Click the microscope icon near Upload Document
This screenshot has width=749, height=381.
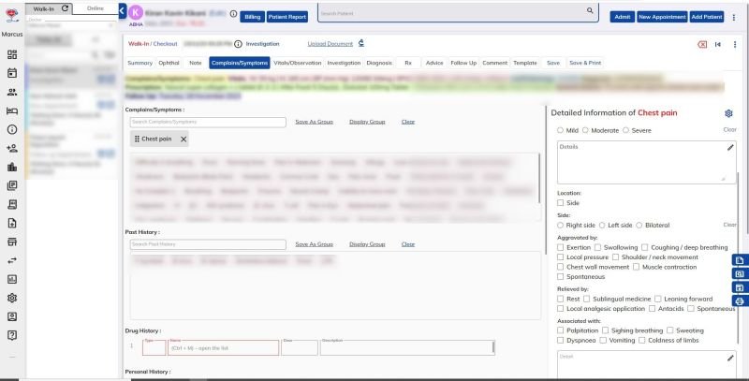(361, 43)
